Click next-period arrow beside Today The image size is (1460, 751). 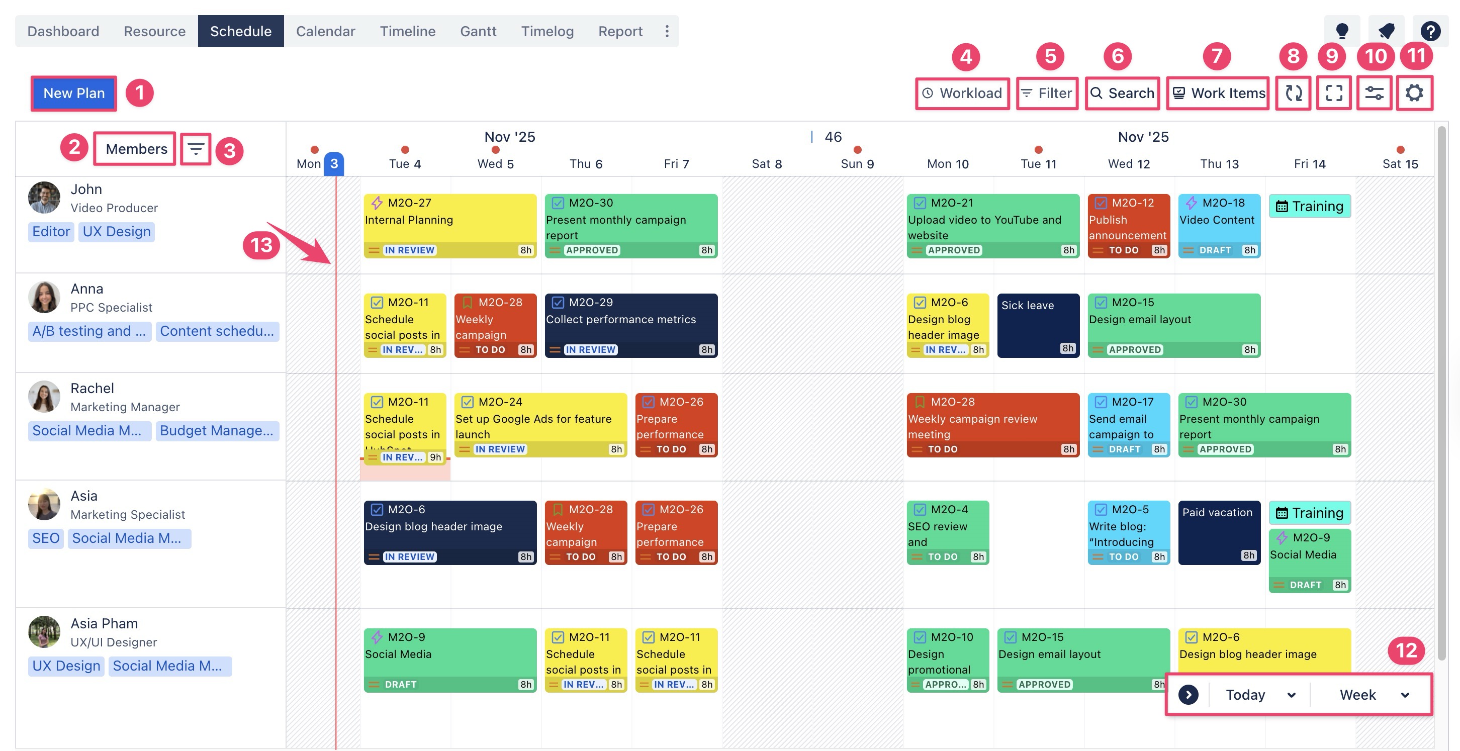click(1188, 694)
